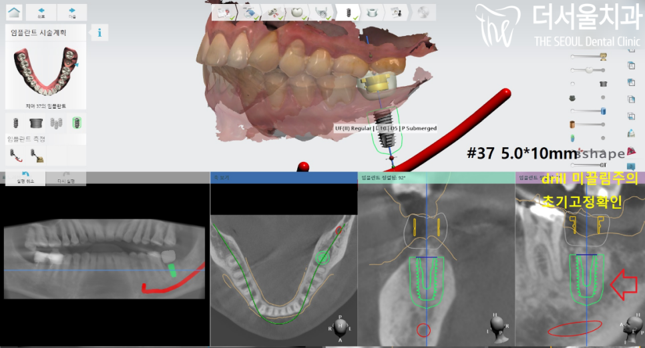Click the Home icon in top-left
The width and height of the screenshot is (645, 348).
point(13,12)
